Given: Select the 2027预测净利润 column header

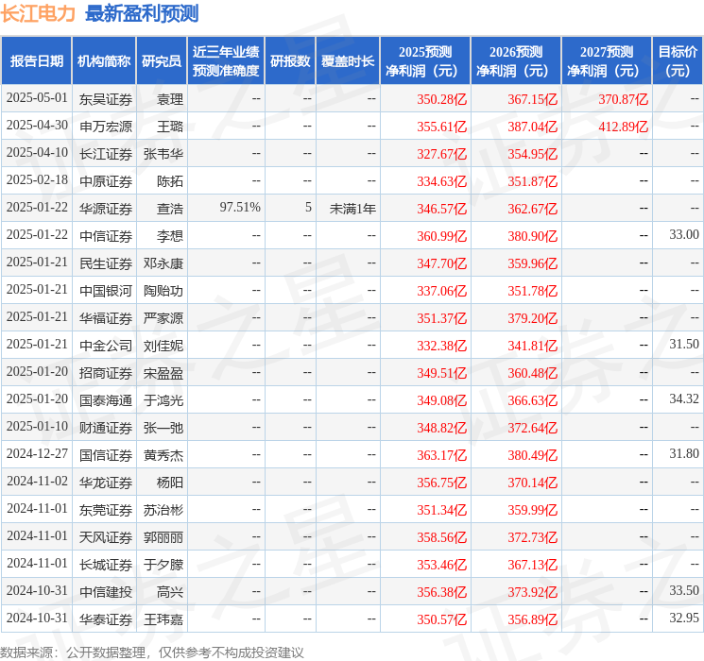Looking at the screenshot, I should (x=607, y=60).
